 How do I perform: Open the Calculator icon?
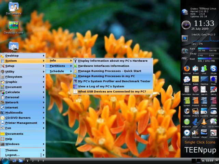tap(186, 90)
